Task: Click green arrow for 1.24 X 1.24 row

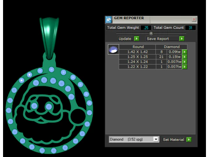Action: point(185,62)
